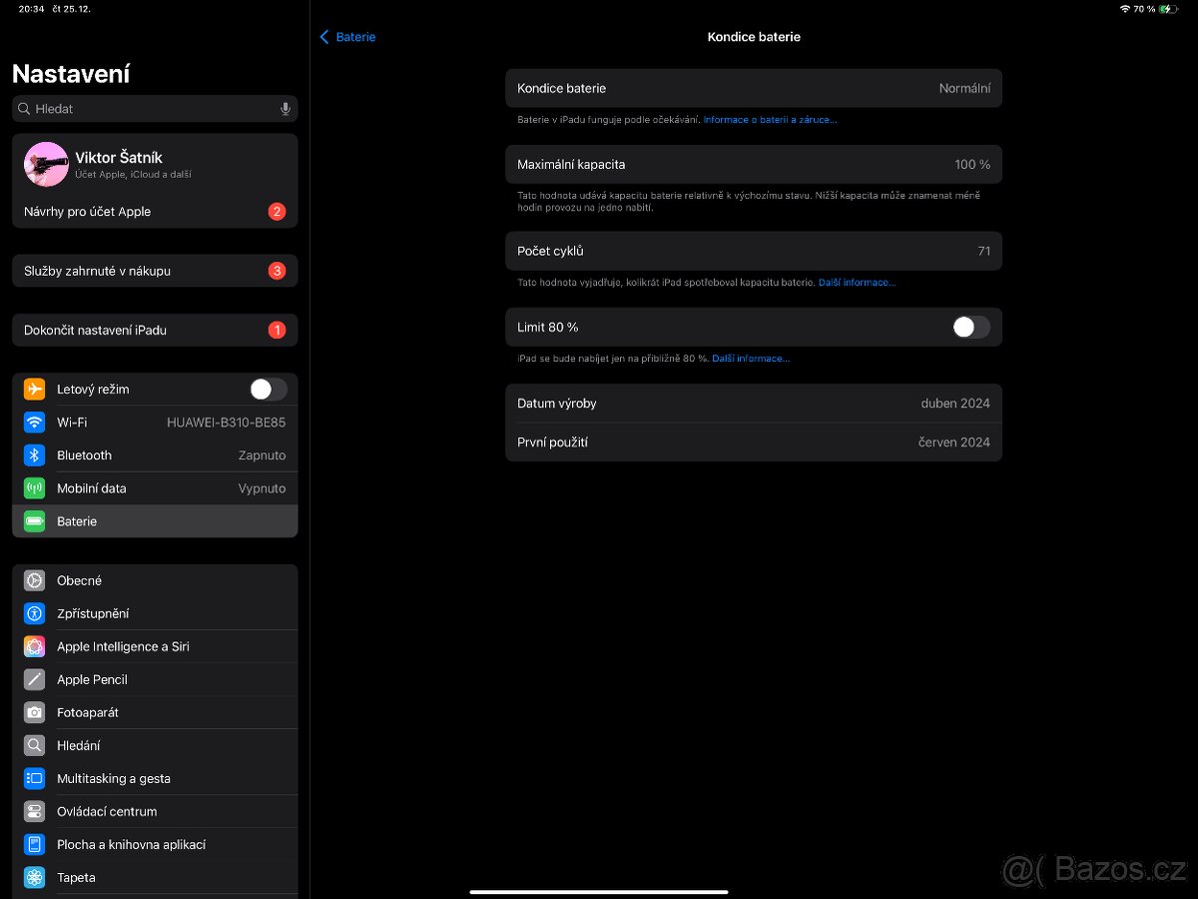Open Služby zahrnuté v nákupu
Image resolution: width=1198 pixels, height=899 pixels.
tap(155, 270)
